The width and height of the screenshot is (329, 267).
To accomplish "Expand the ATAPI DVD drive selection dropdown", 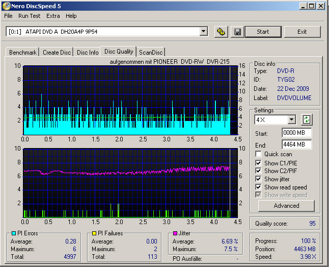I will (x=204, y=32).
